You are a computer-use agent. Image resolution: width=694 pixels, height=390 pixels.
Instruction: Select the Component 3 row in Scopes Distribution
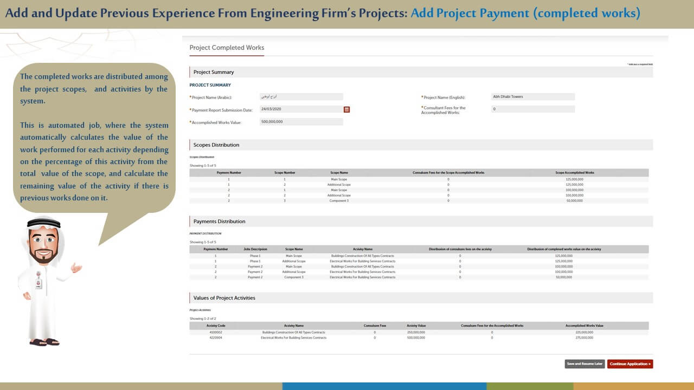339,201
